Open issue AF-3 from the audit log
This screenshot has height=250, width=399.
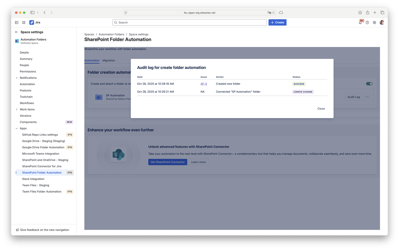(204, 84)
